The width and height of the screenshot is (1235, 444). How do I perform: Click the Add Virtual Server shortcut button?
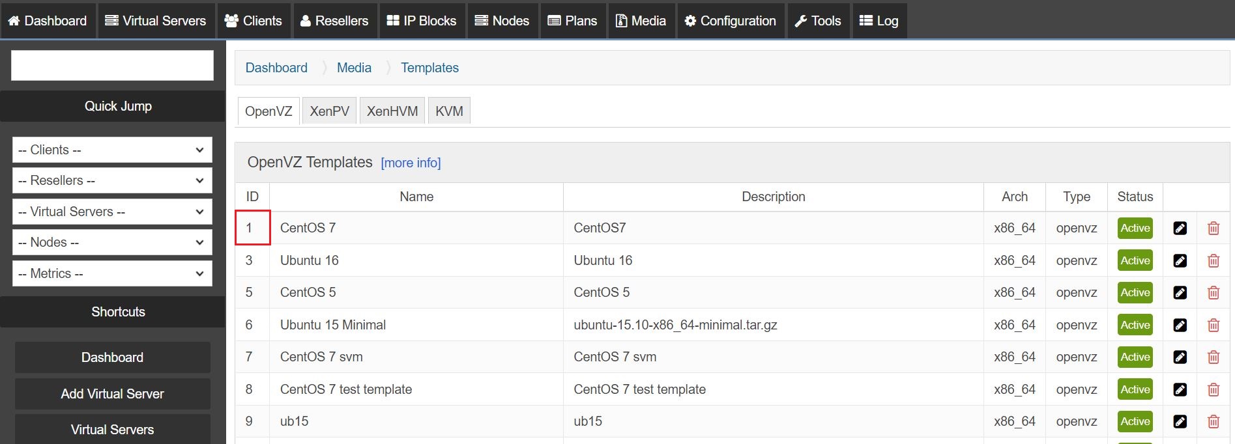click(112, 394)
